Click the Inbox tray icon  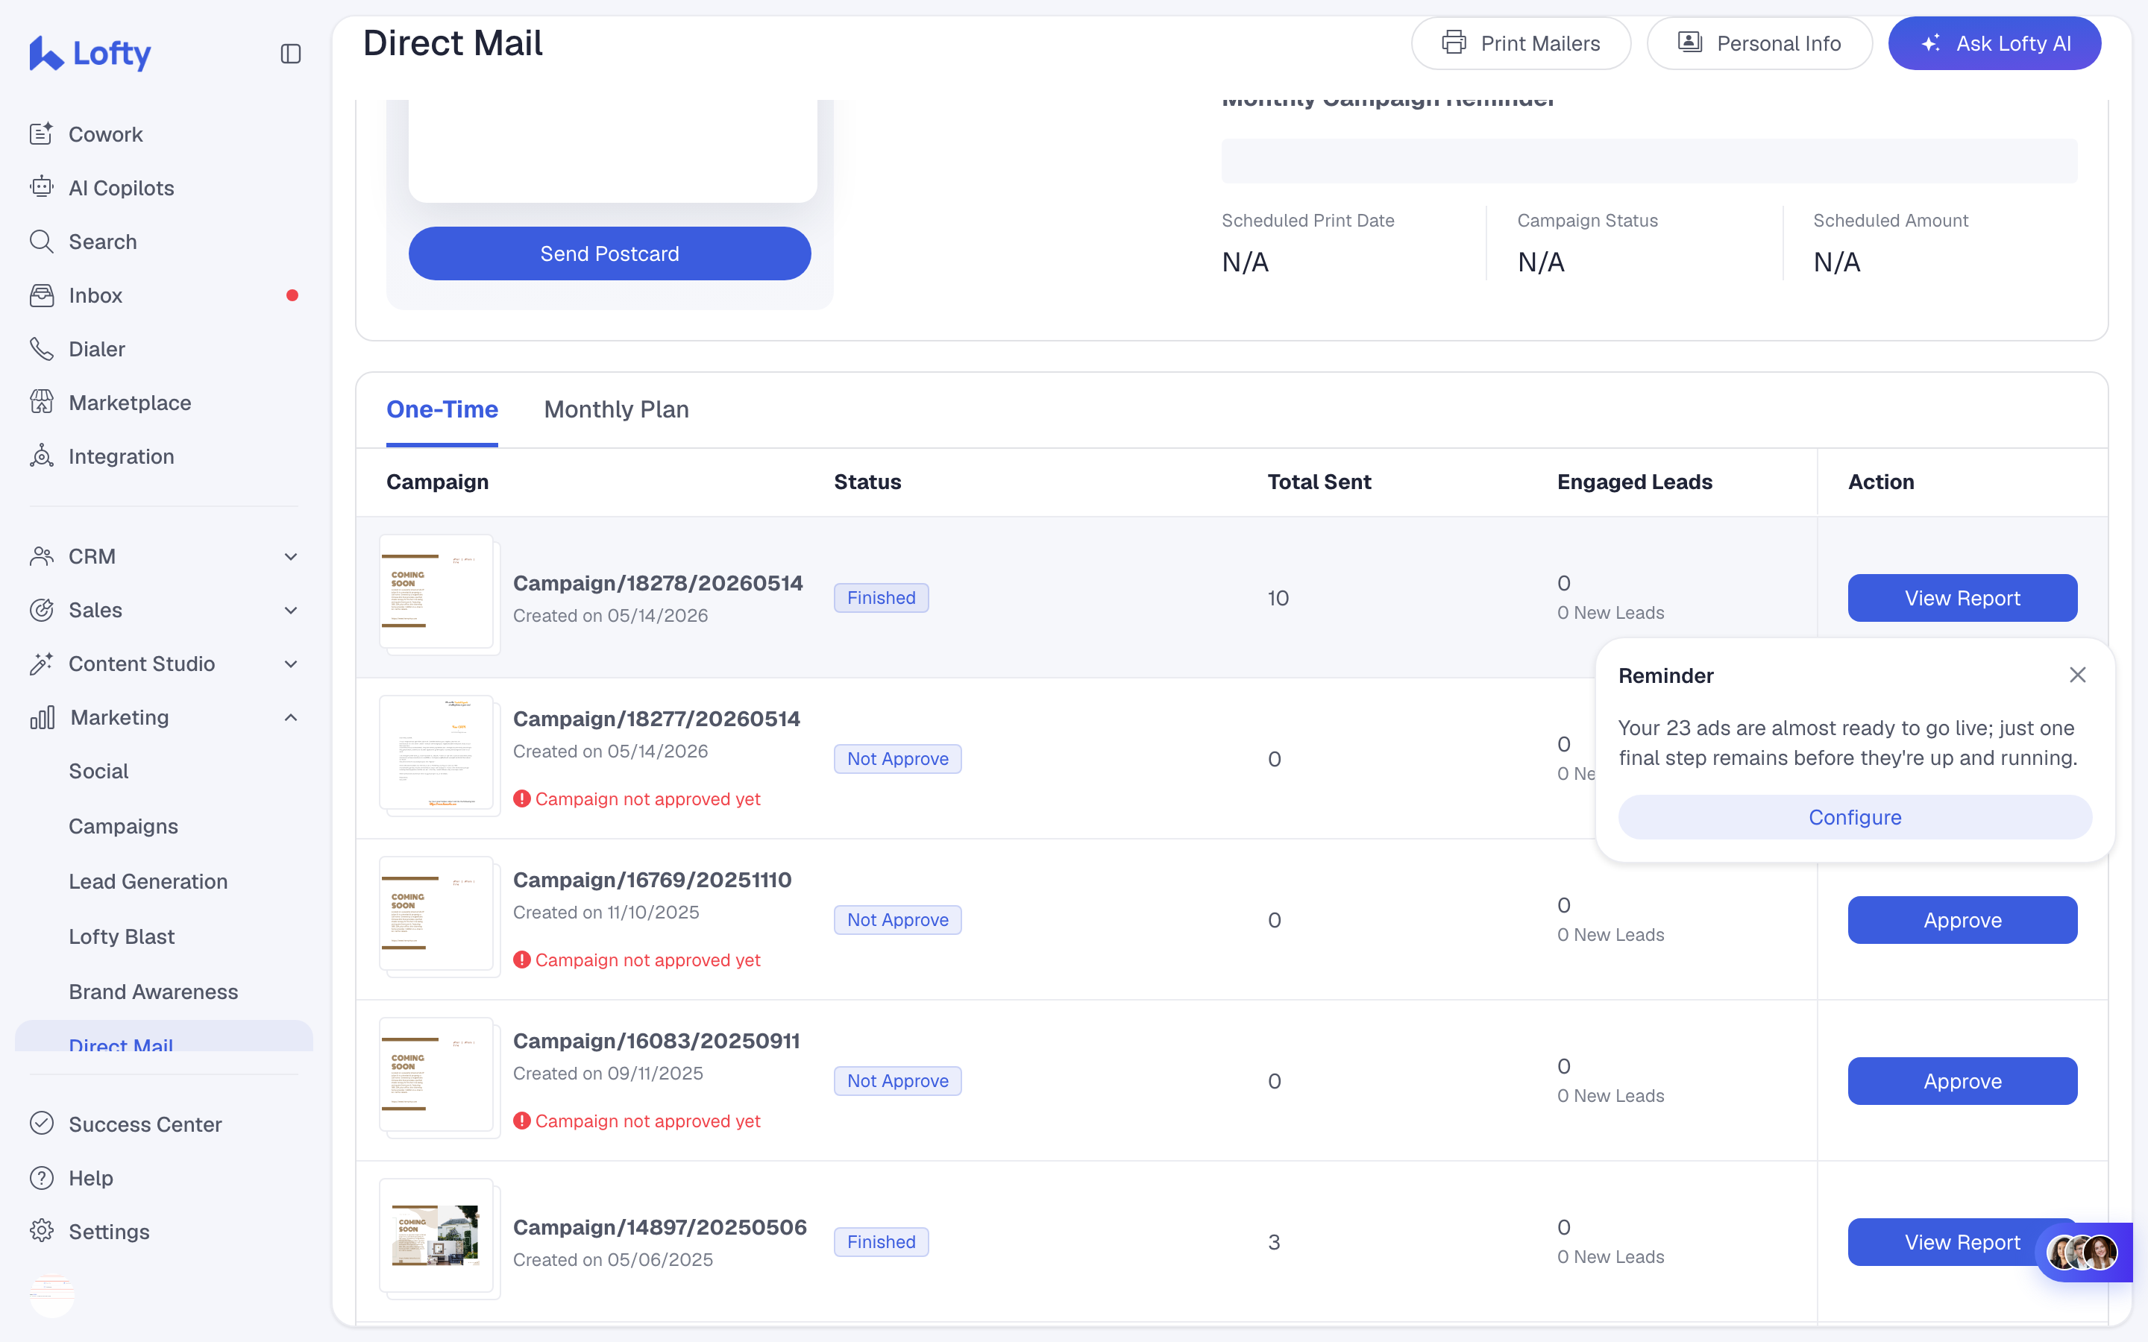tap(41, 294)
